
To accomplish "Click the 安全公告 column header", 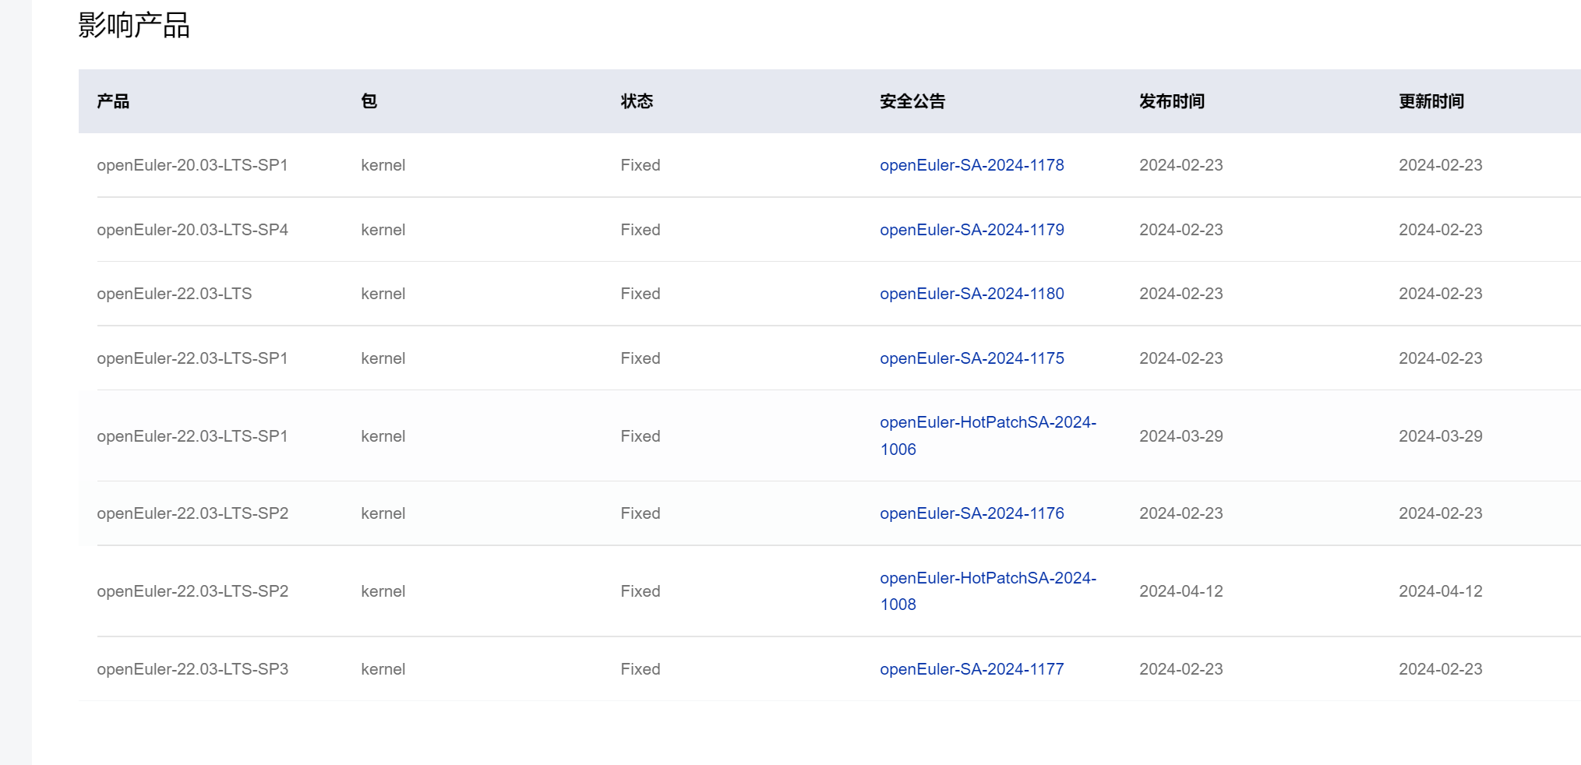I will 912,101.
